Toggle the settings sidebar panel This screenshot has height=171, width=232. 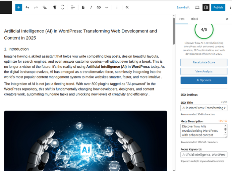coord(206,7)
